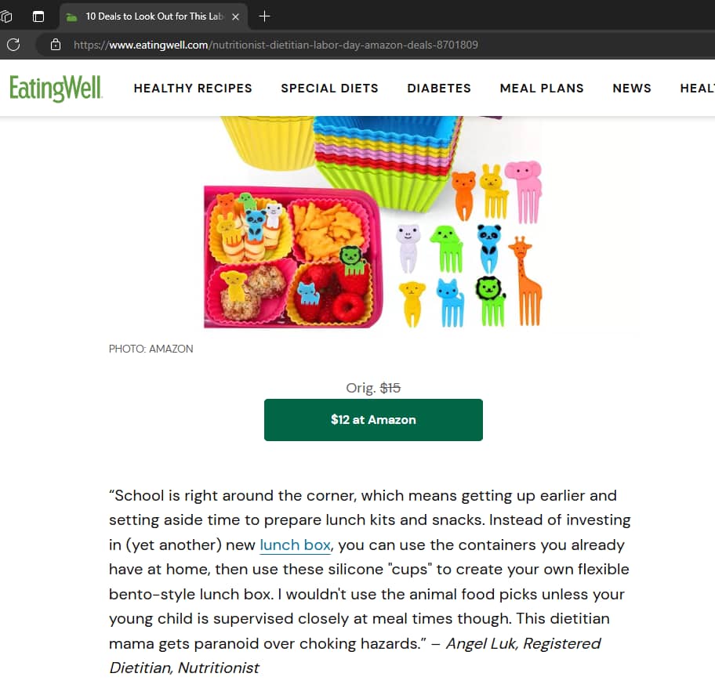Click the lock site-info icon

(x=56, y=45)
